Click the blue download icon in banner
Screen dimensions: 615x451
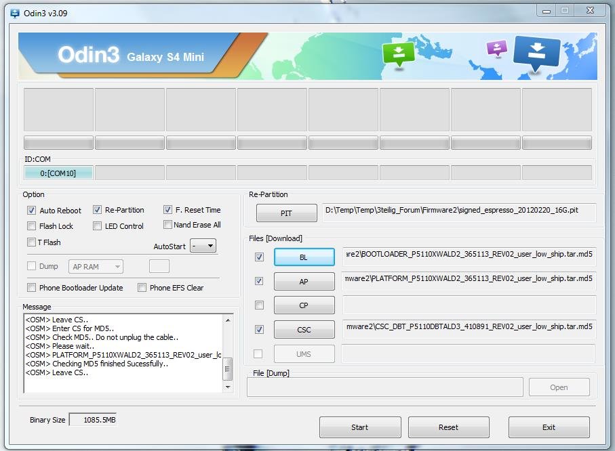tap(536, 54)
